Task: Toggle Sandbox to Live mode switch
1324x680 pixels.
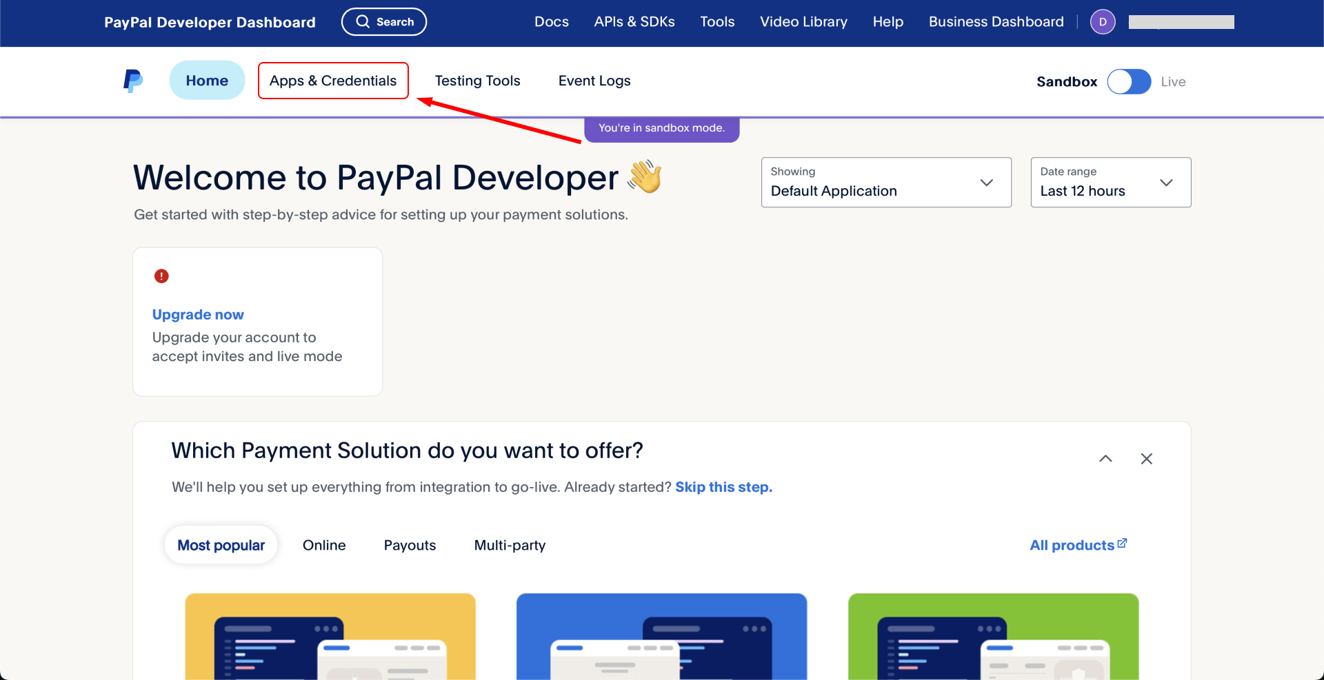Action: [x=1129, y=82]
